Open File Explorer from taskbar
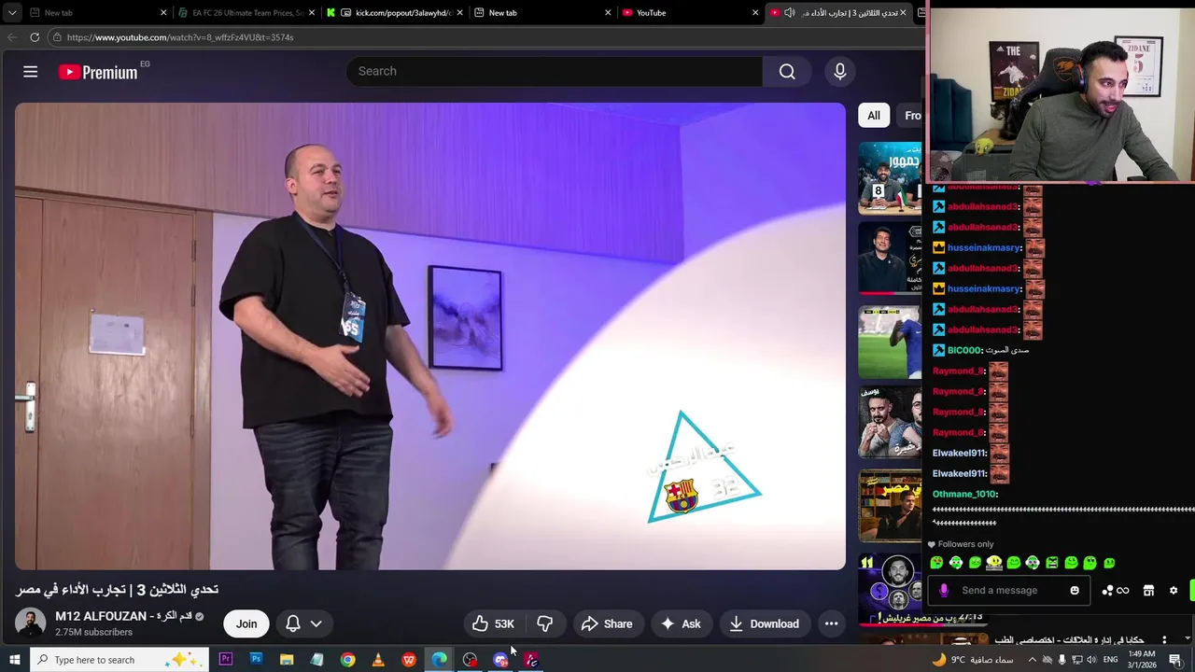 pos(287,660)
